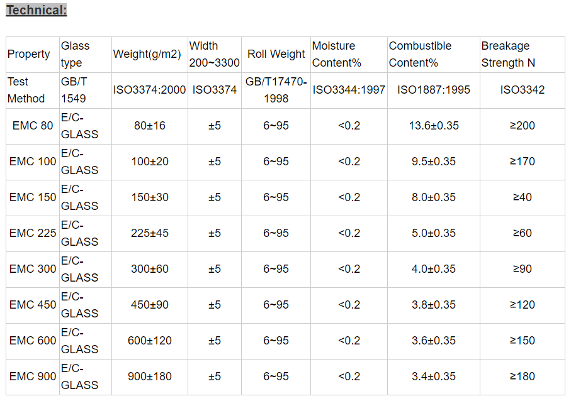Click the Roll Weight column header

click(x=276, y=54)
